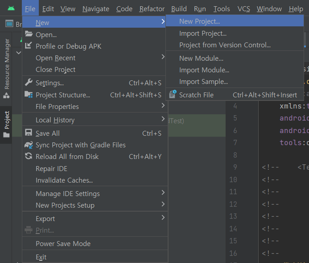Click the Android Studio logo icon

11,9
